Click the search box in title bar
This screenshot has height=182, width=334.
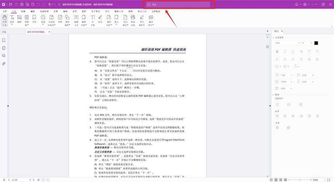coord(178,4)
